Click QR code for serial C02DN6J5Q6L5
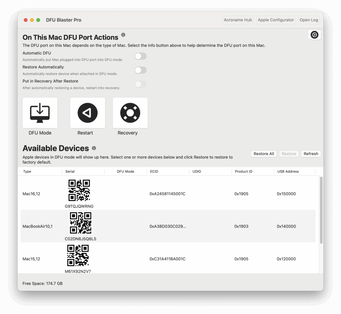The width and height of the screenshot is (341, 314). tap(81, 223)
